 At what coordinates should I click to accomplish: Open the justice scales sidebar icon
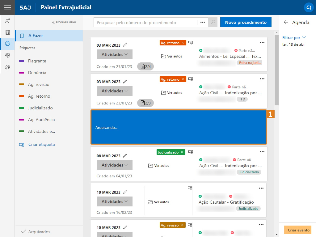[8, 55]
